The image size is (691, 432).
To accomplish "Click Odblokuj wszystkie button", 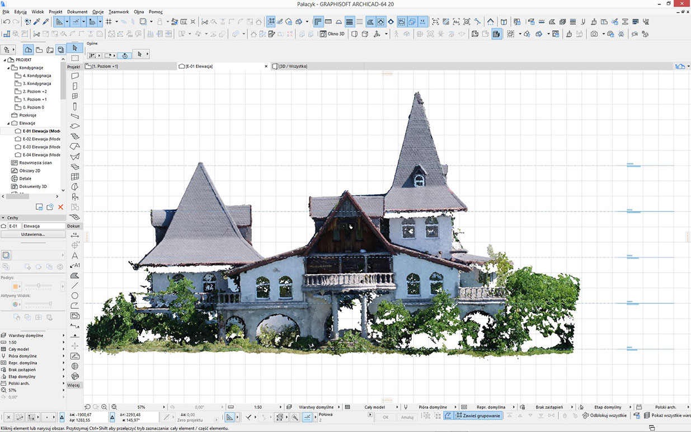I will [604, 416].
